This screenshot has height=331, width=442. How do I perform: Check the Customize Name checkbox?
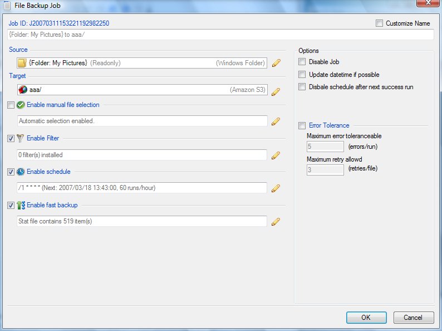click(x=379, y=23)
